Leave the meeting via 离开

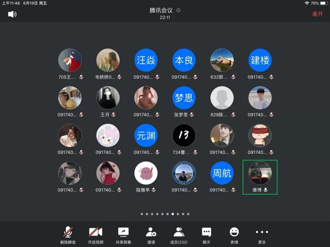point(317,14)
